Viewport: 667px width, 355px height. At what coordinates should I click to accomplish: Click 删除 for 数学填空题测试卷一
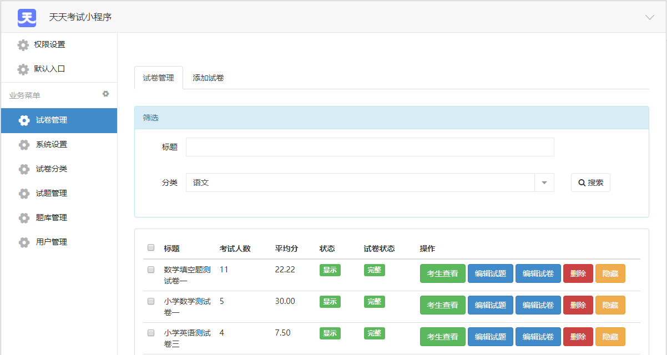pyautogui.click(x=578, y=273)
